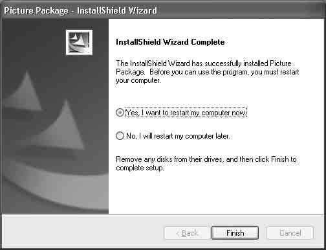The image size is (326, 250).
Task: Click 'Picture Package' in the window title bar
Action: 36,10
